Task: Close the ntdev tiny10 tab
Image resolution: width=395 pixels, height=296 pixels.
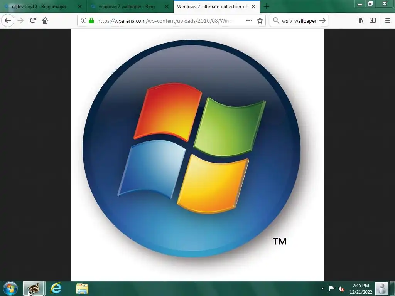Action: [x=80, y=7]
